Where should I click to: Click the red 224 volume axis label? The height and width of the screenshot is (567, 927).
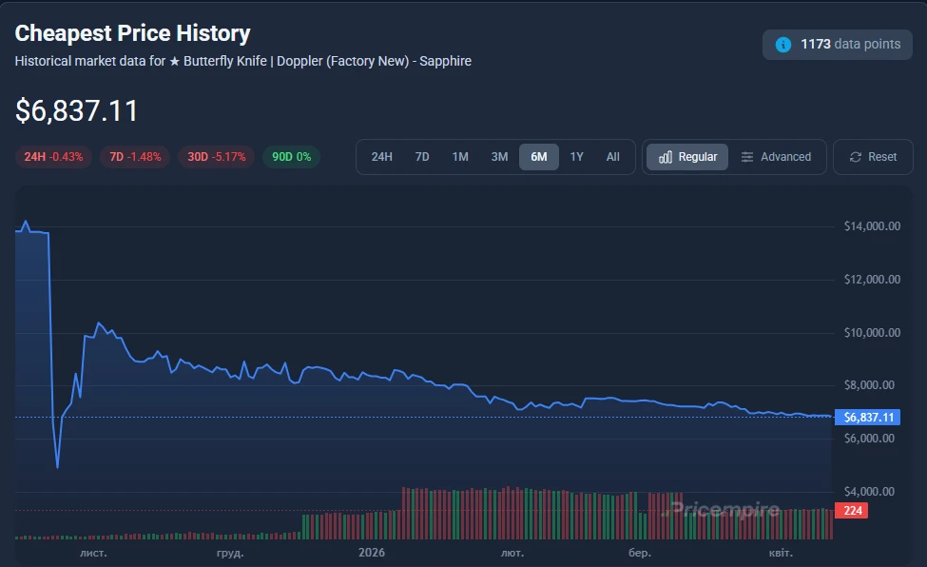(851, 511)
